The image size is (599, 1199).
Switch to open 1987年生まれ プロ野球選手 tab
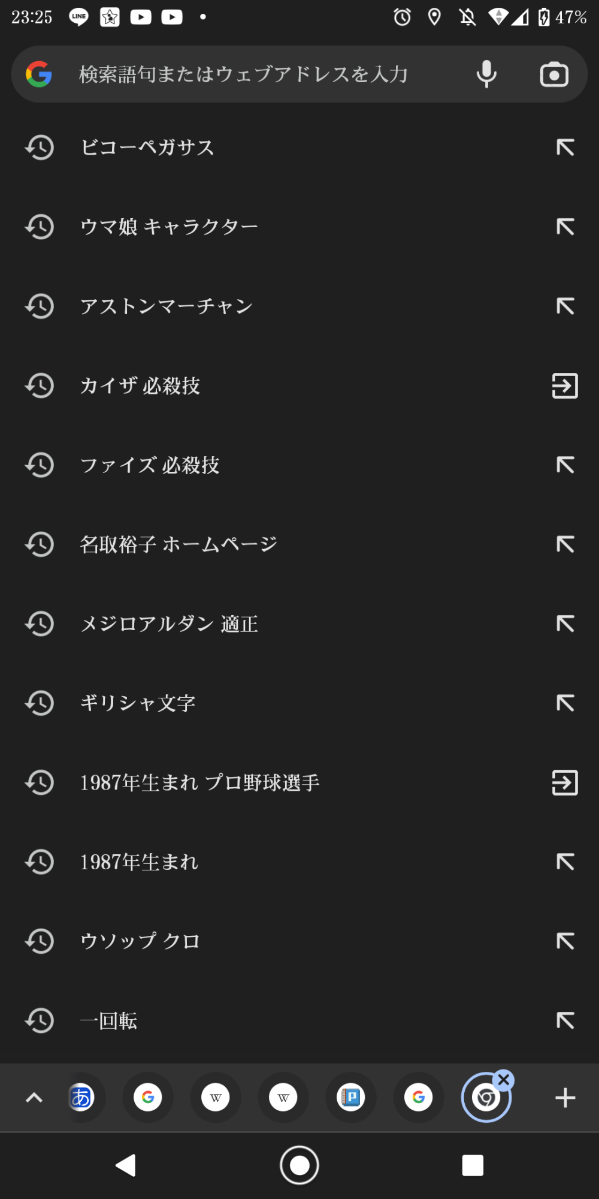(564, 782)
